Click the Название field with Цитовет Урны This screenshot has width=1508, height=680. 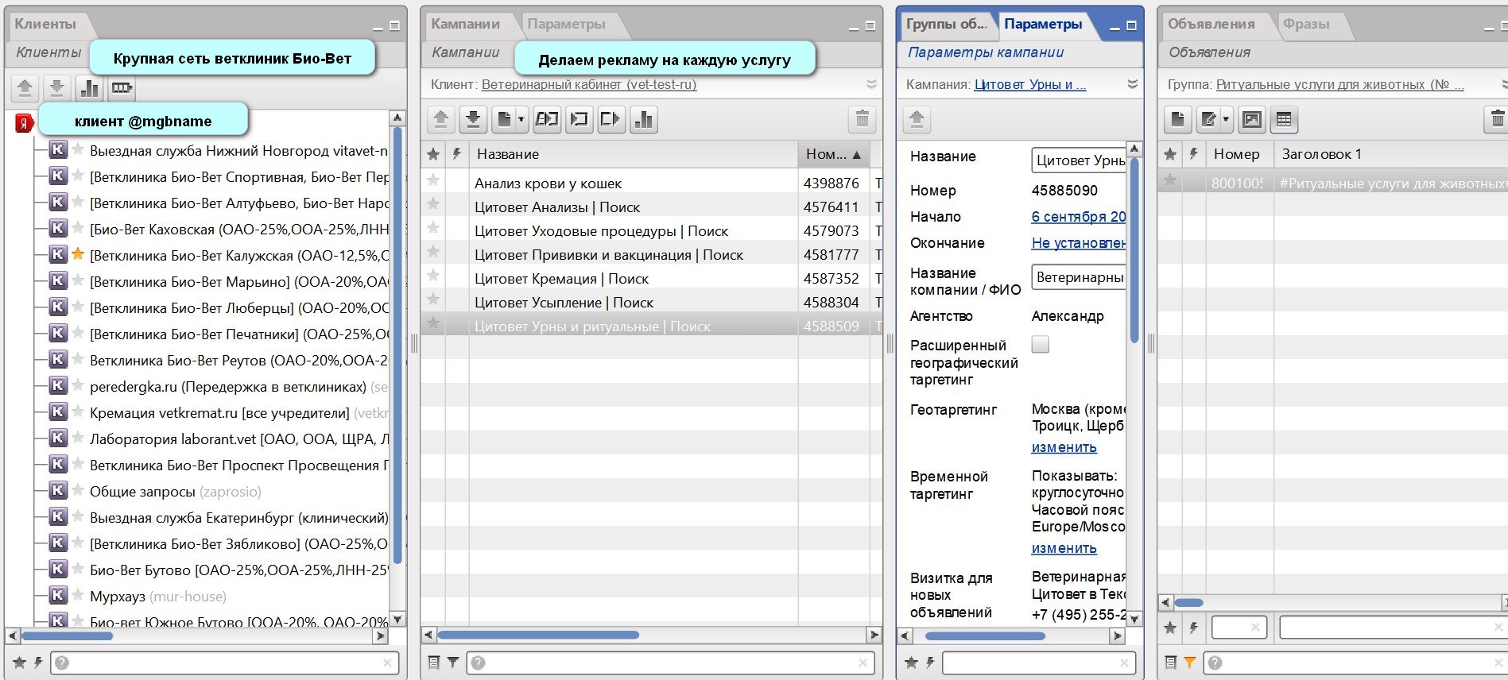click(1078, 160)
